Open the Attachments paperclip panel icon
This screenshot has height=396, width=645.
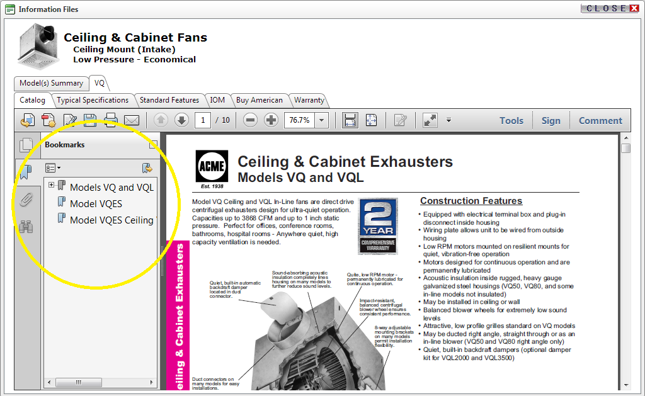[26, 200]
